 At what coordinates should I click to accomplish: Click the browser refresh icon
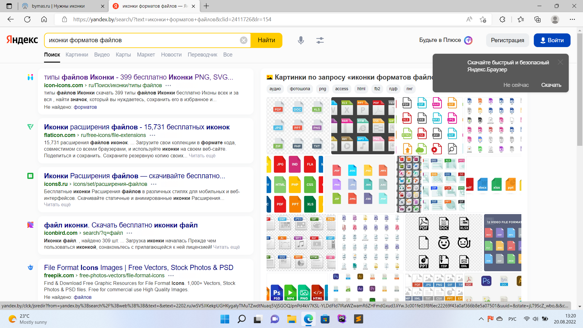27,19
